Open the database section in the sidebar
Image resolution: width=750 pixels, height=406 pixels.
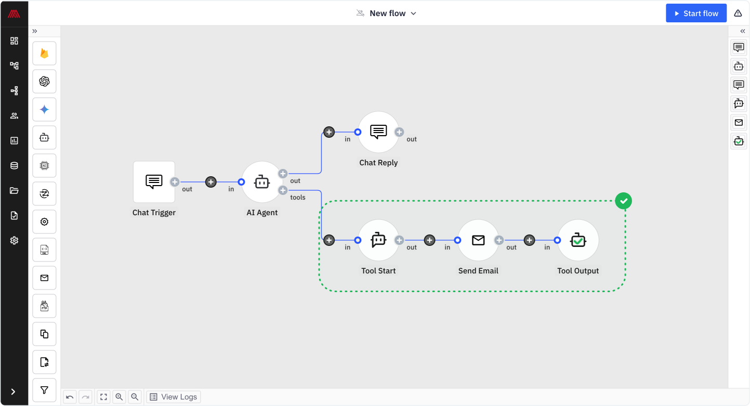coord(14,166)
